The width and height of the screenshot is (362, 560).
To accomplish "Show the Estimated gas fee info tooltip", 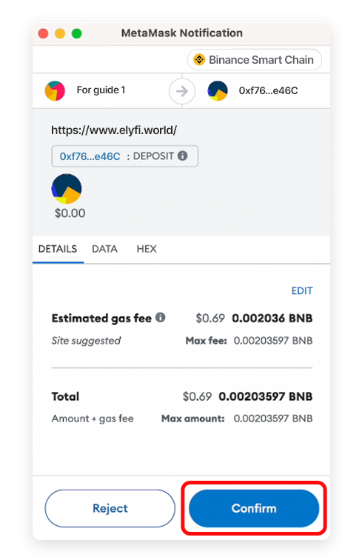I will click(161, 317).
